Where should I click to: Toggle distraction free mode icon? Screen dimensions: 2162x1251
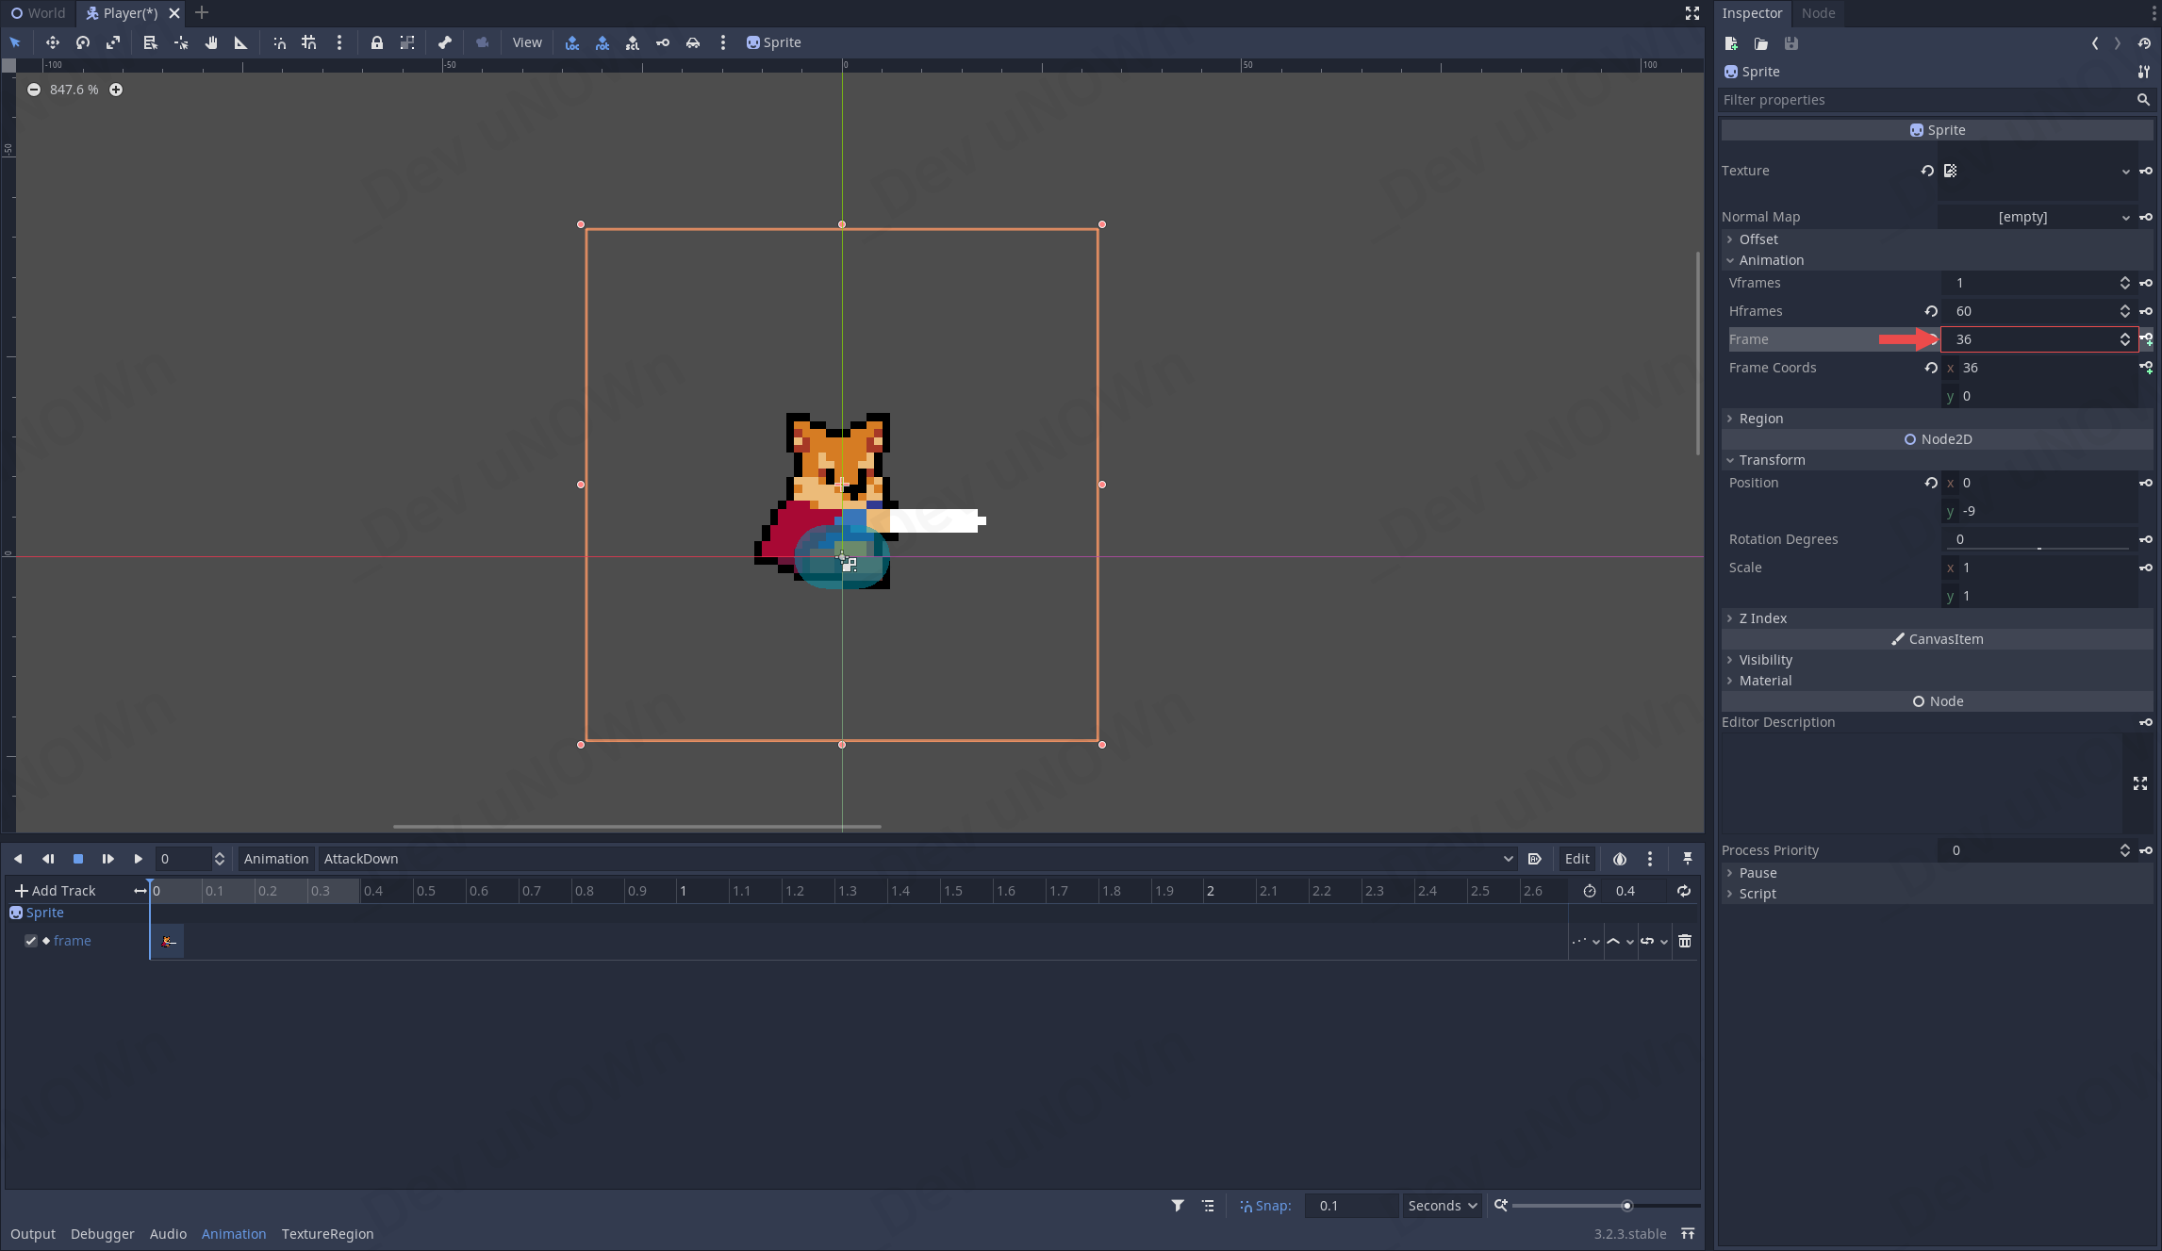pos(1692,13)
